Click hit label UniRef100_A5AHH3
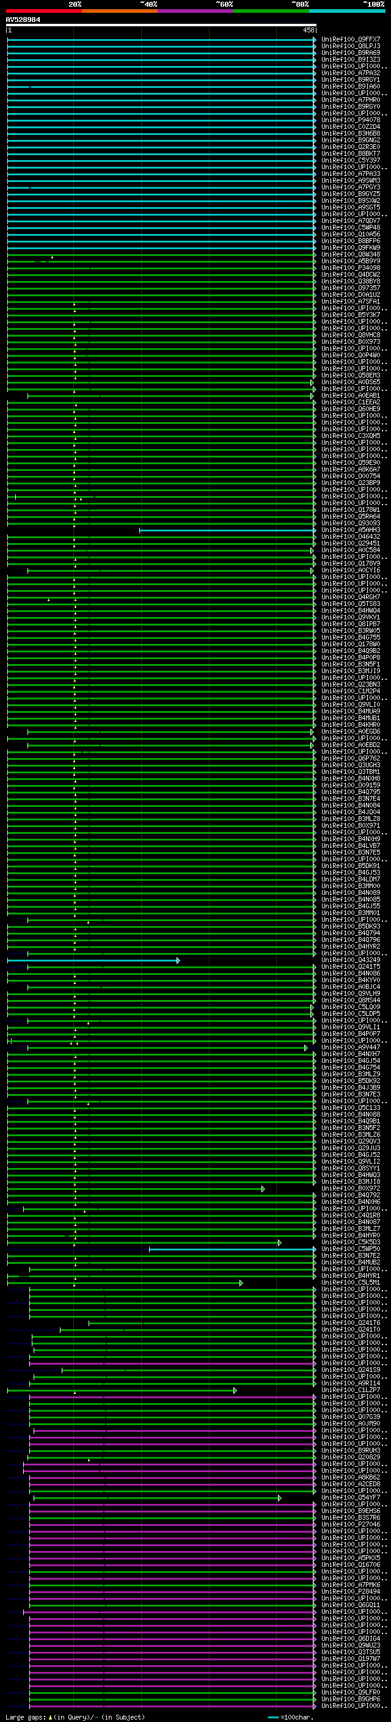The height and width of the screenshot is (1722, 391). click(351, 530)
